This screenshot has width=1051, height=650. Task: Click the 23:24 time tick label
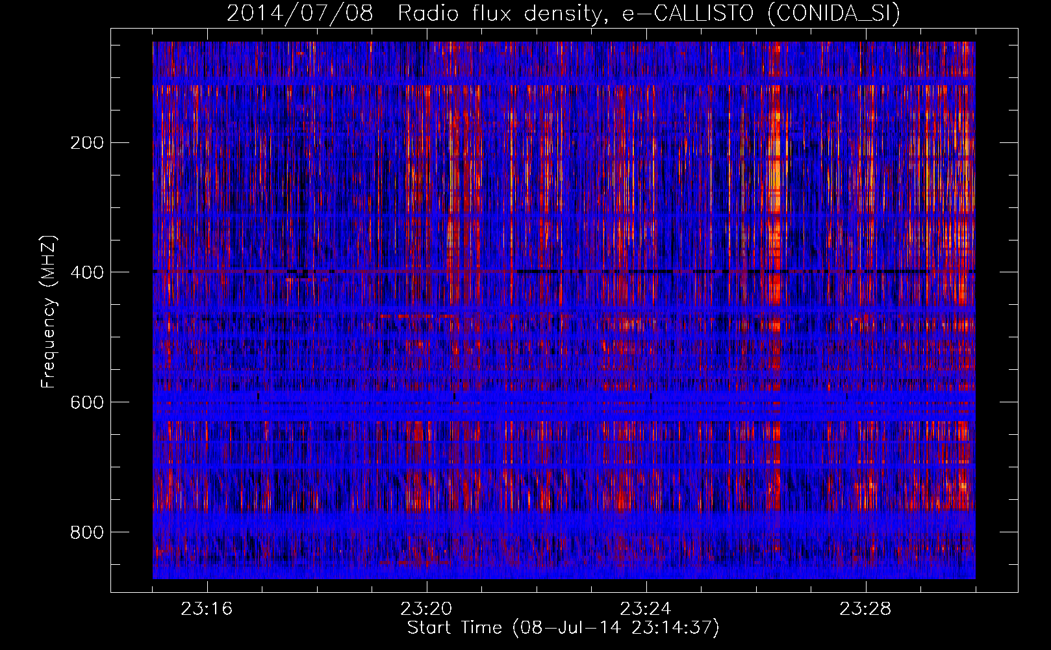(646, 609)
